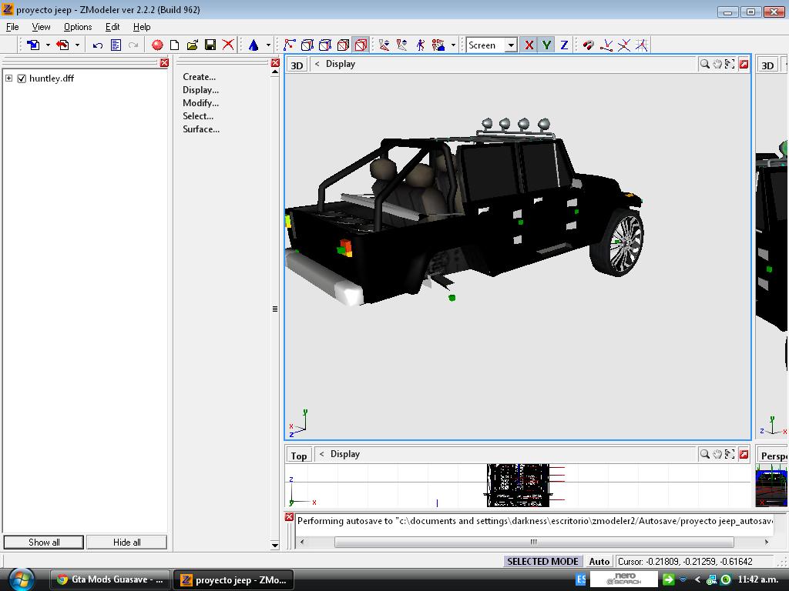The height and width of the screenshot is (591, 789).
Task: Open the Options menu
Action: click(78, 27)
